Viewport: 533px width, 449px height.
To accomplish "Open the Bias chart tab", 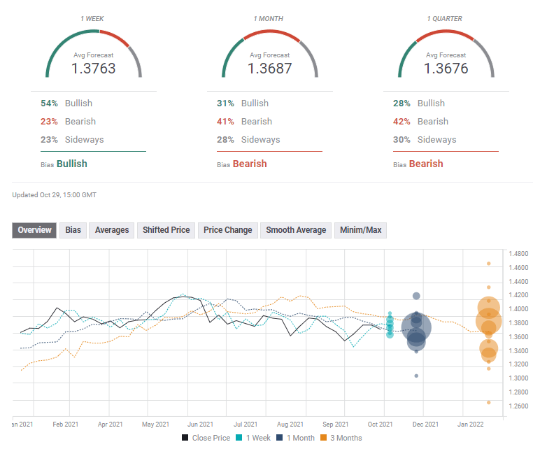I will point(73,230).
